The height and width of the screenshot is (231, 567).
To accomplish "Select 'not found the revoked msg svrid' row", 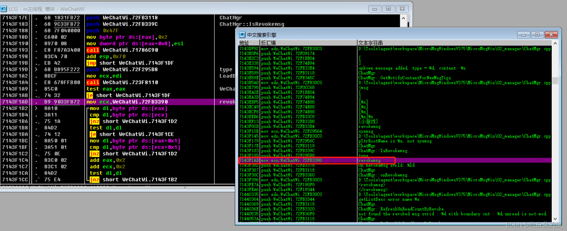I will (x=395, y=214).
